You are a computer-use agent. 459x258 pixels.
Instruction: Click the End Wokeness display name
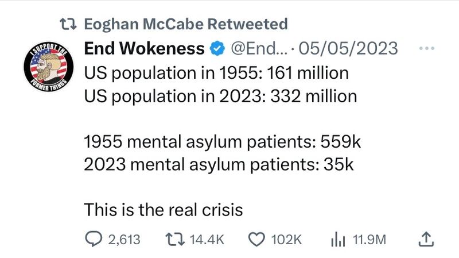[144, 49]
